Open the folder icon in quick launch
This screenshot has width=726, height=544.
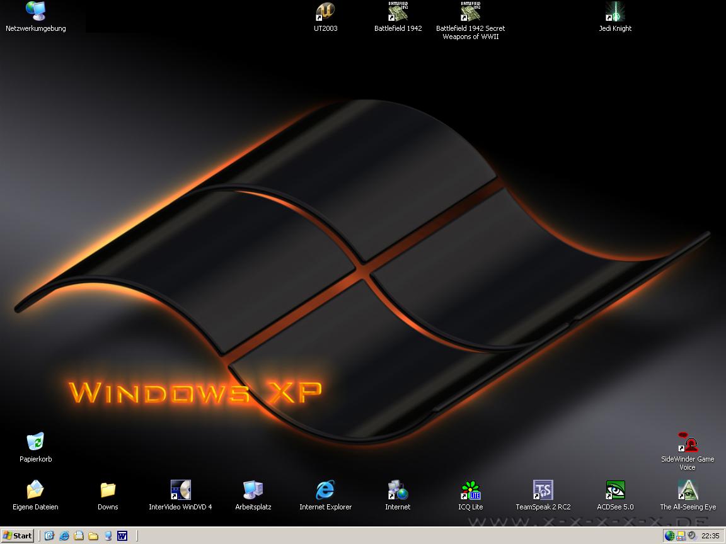(x=93, y=536)
